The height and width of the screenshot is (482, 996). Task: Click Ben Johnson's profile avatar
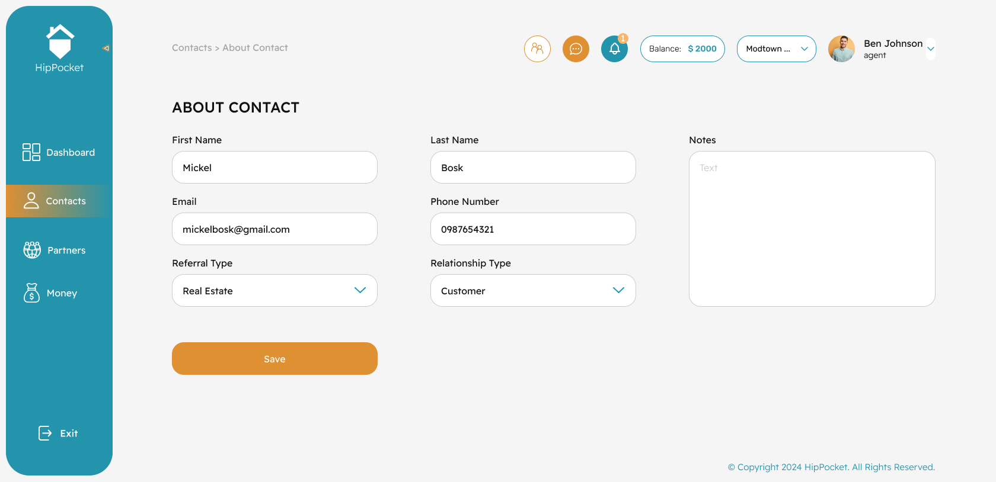tap(841, 49)
